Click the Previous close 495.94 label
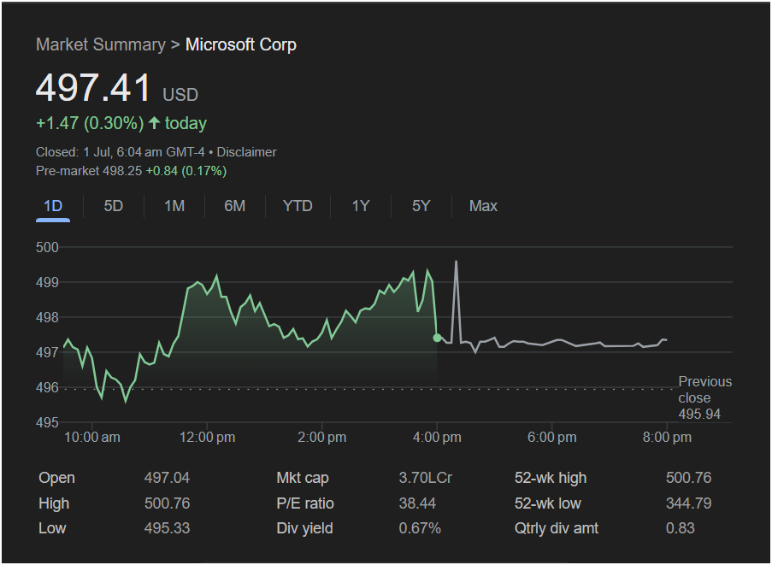Screen dimensions: 772x565 click(705, 397)
